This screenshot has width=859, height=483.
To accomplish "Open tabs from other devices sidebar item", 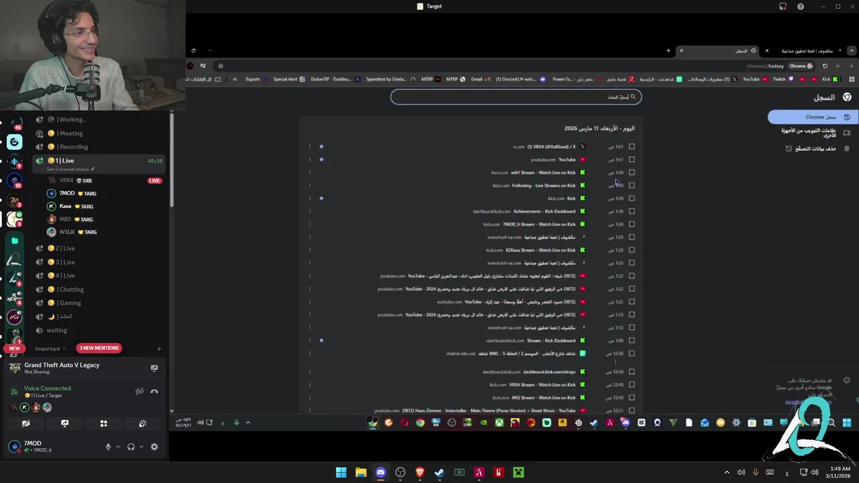I will tap(813, 133).
